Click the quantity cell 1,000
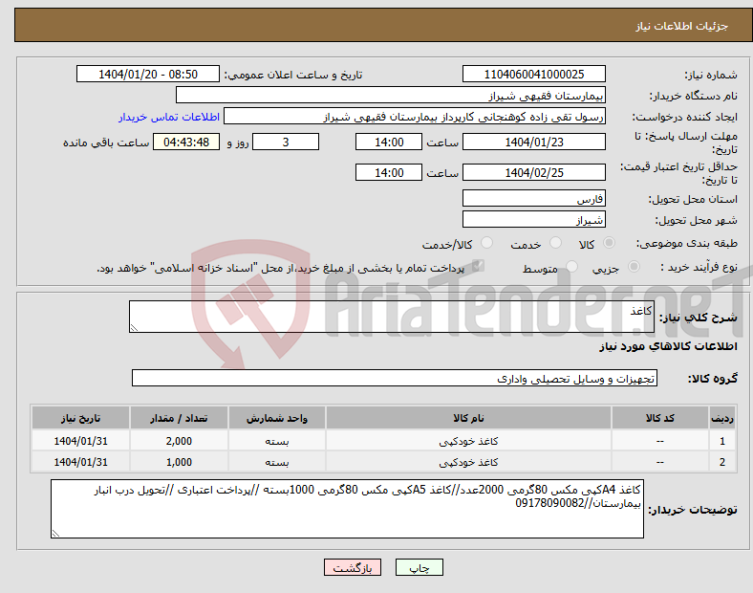Screen dimensions: 753x593 tap(179, 462)
